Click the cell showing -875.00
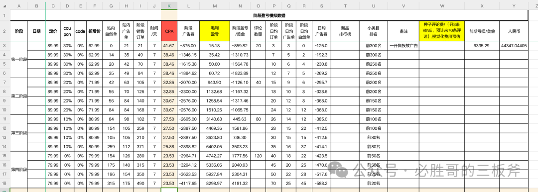 coord(189,46)
